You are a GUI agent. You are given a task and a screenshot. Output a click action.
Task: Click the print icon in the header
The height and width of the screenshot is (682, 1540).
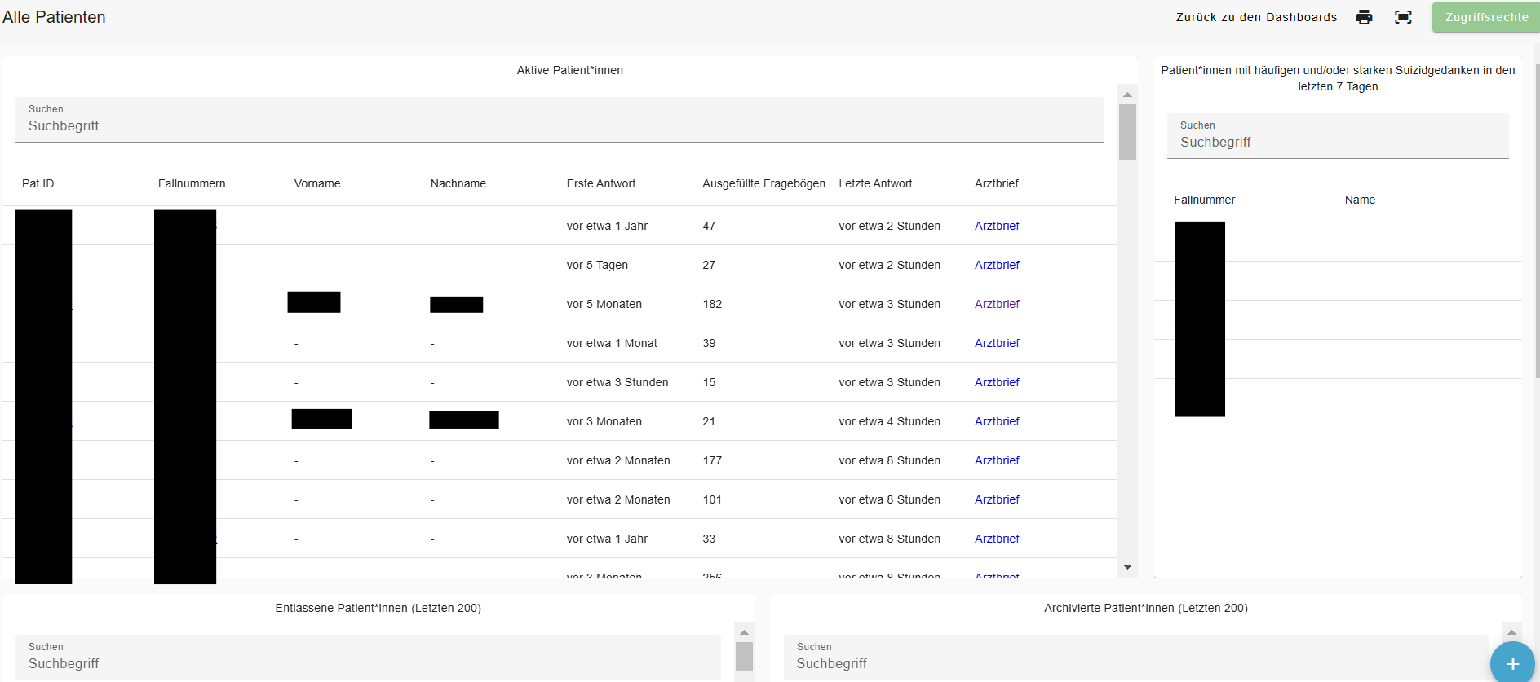pyautogui.click(x=1364, y=17)
